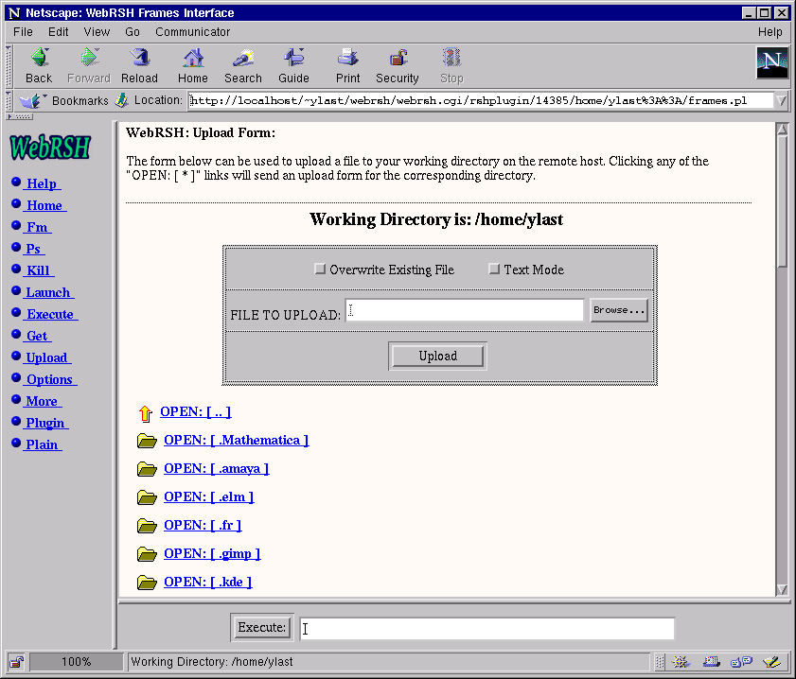This screenshot has width=796, height=679.
Task: Click the status text "Working Directory: /home/ylast"
Action: click(212, 662)
